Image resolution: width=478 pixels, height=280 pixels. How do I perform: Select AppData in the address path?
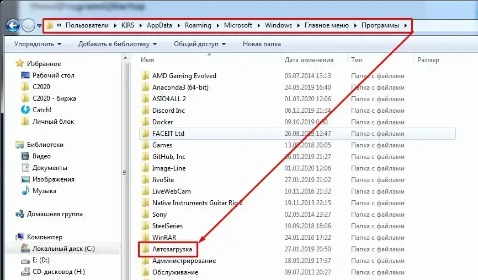(x=160, y=25)
